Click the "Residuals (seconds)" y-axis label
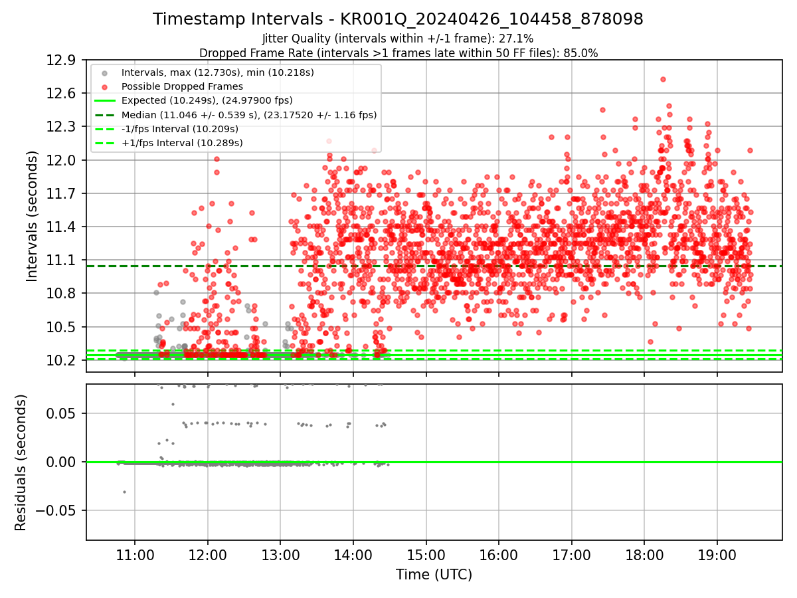This screenshot has height=598, width=797. coord(21,462)
